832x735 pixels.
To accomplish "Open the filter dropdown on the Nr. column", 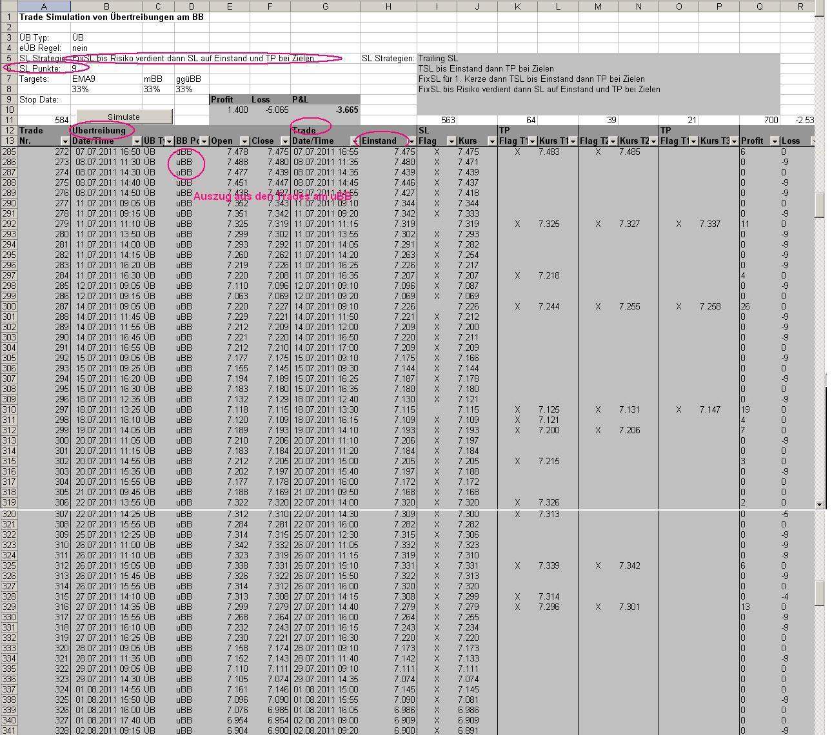I will click(66, 141).
